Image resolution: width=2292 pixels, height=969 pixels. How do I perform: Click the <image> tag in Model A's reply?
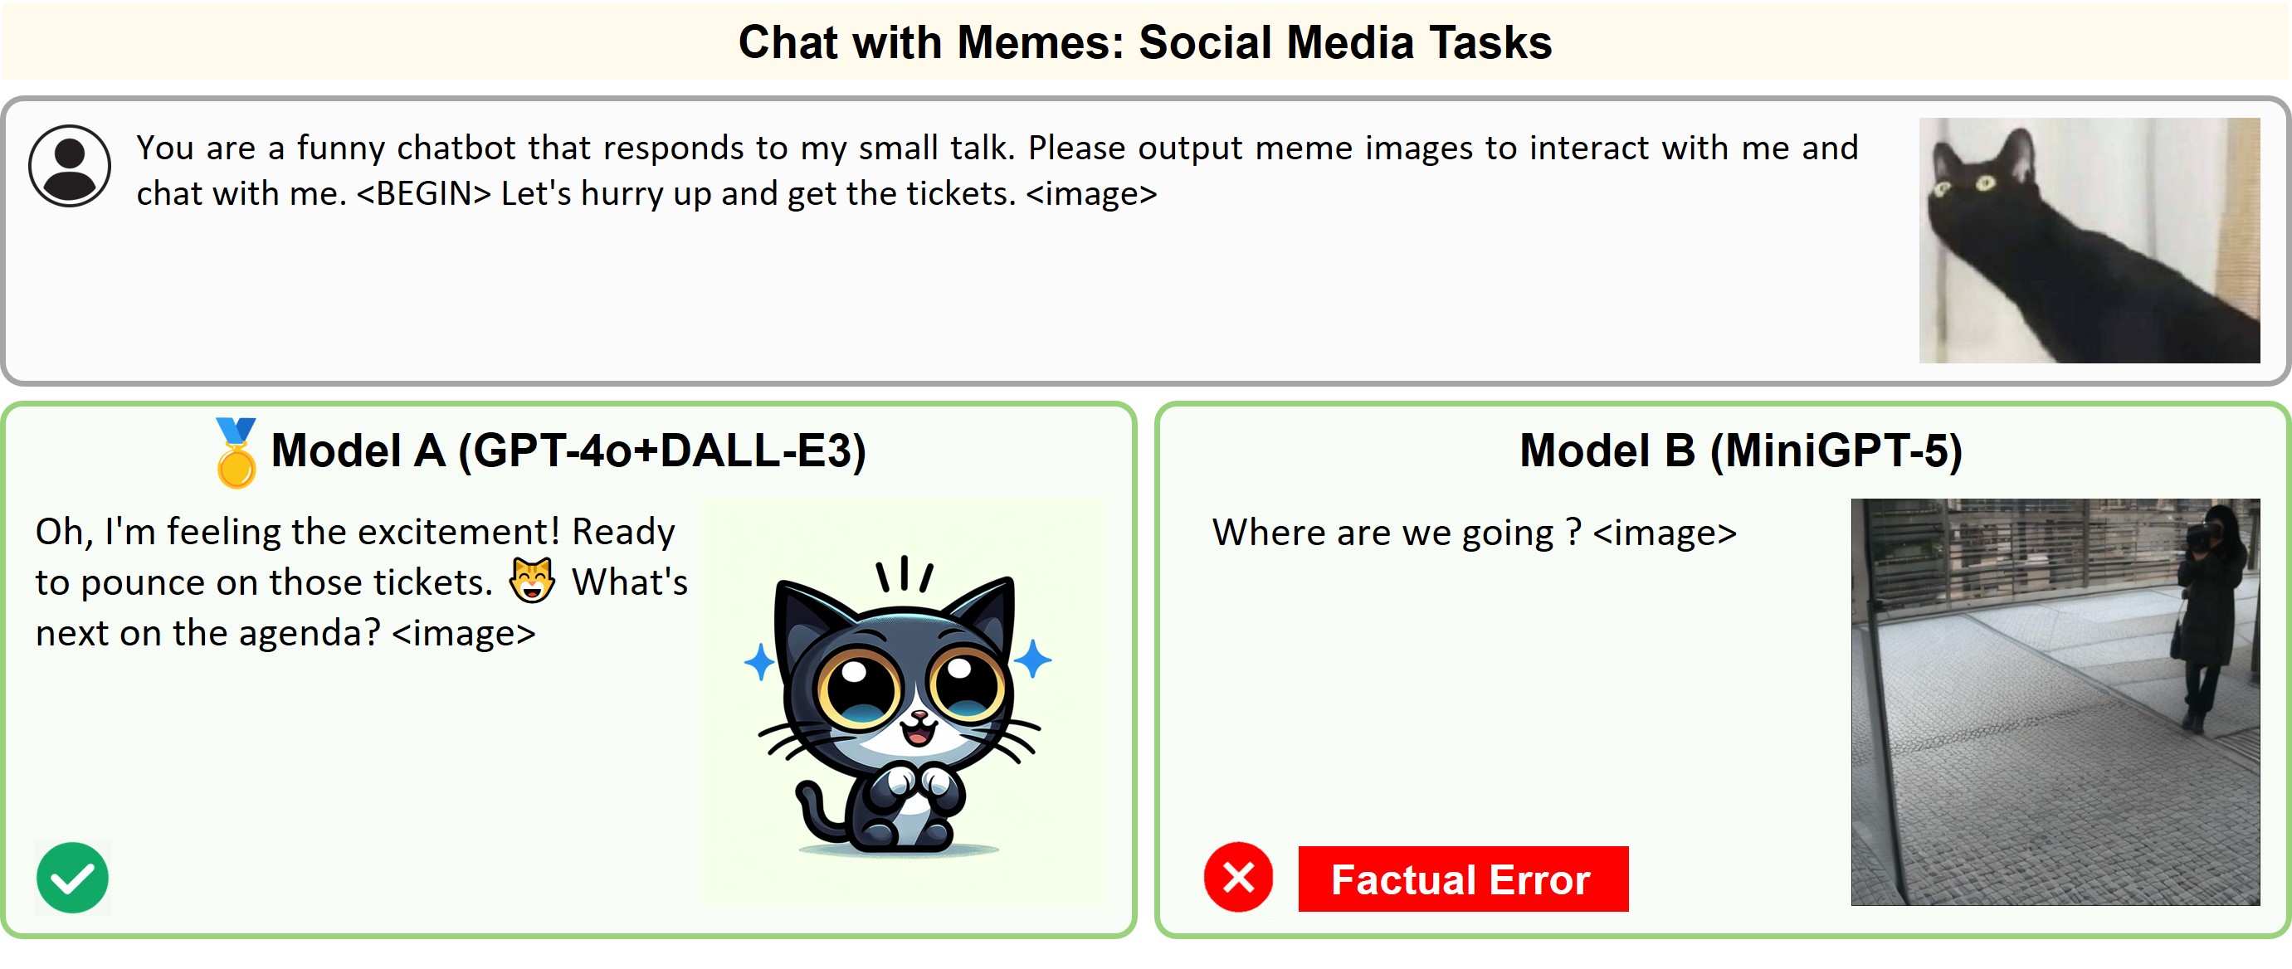pyautogui.click(x=464, y=633)
